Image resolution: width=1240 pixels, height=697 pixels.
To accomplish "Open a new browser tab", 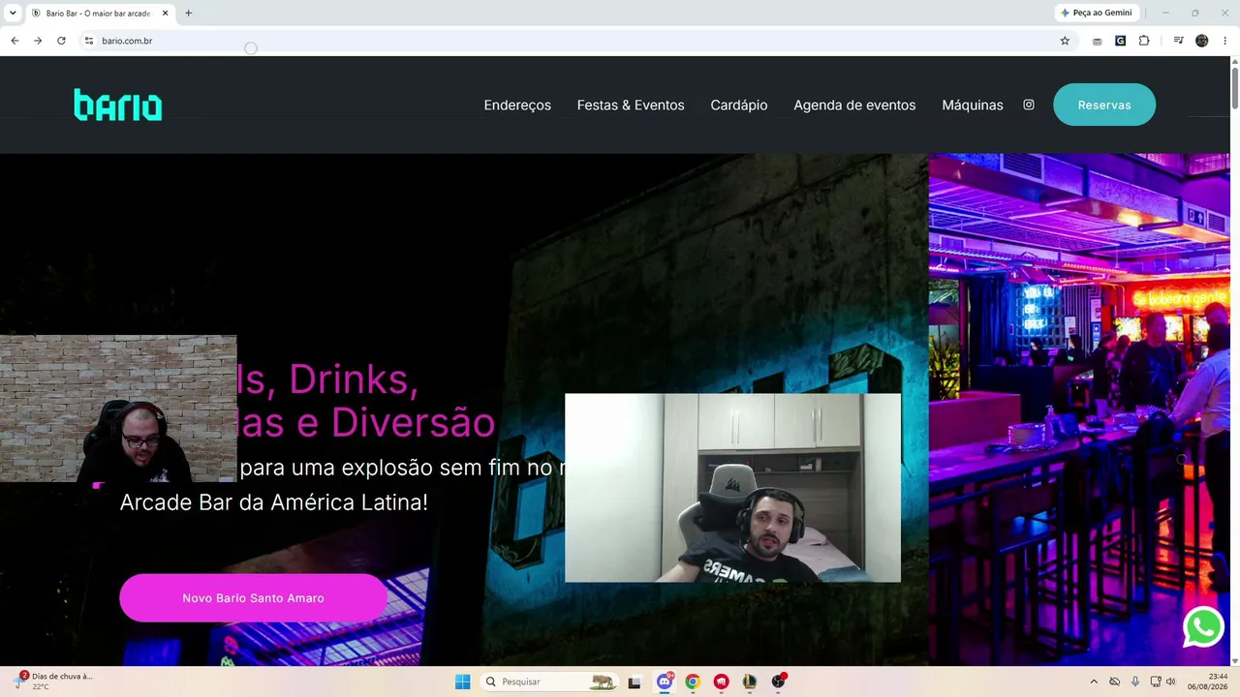I will [188, 13].
